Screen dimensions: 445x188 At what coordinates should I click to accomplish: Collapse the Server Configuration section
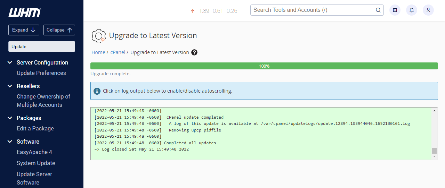coord(10,62)
